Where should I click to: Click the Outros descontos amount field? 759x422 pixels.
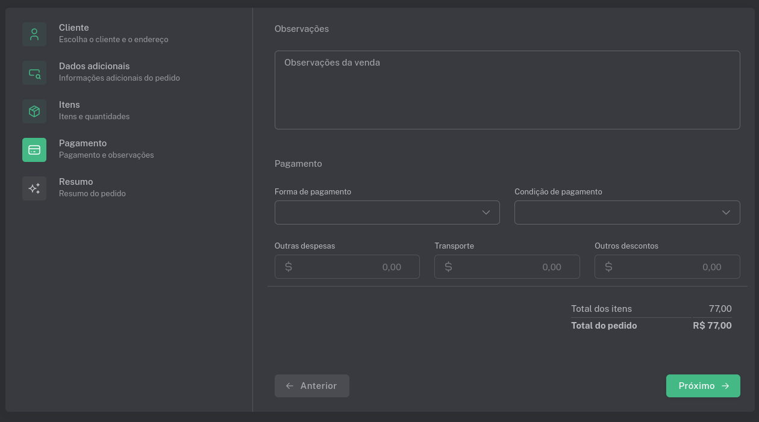tap(675, 267)
